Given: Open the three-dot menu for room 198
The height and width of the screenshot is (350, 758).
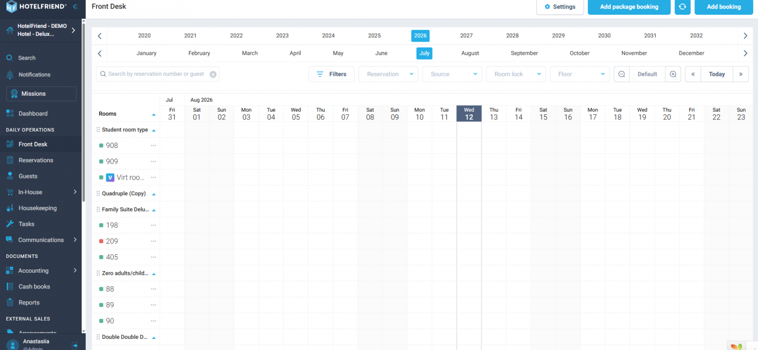Looking at the screenshot, I should click(154, 225).
